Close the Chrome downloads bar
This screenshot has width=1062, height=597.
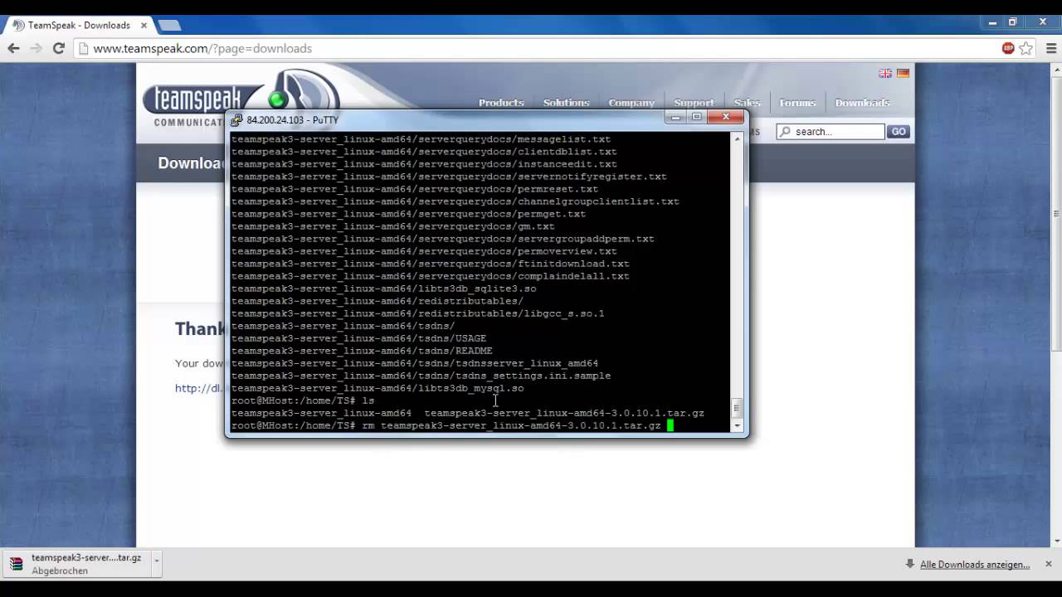1048,564
